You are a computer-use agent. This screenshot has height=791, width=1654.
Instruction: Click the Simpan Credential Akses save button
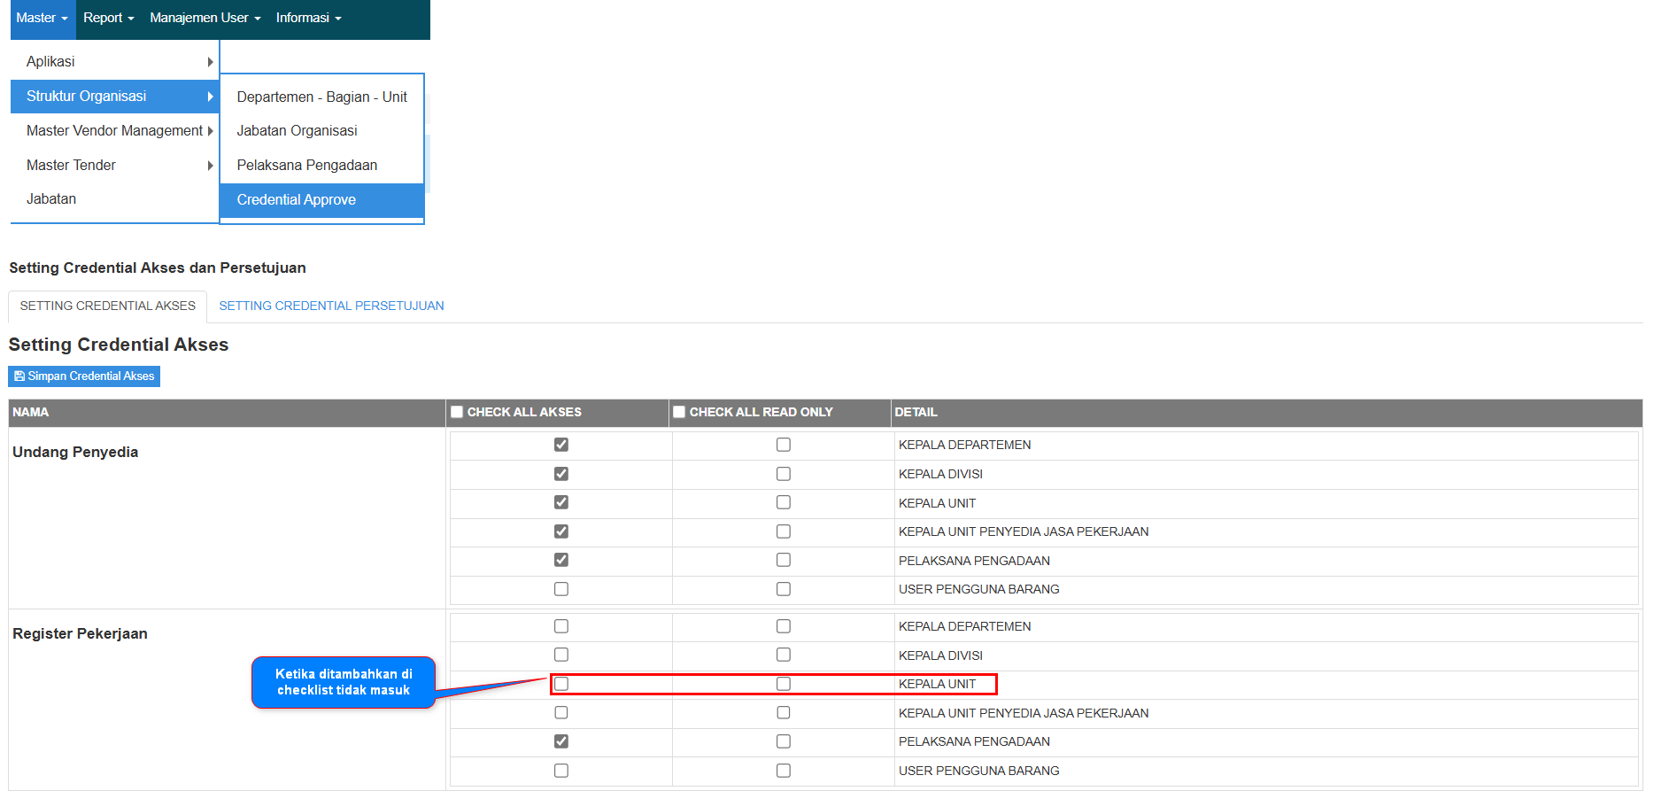84,376
